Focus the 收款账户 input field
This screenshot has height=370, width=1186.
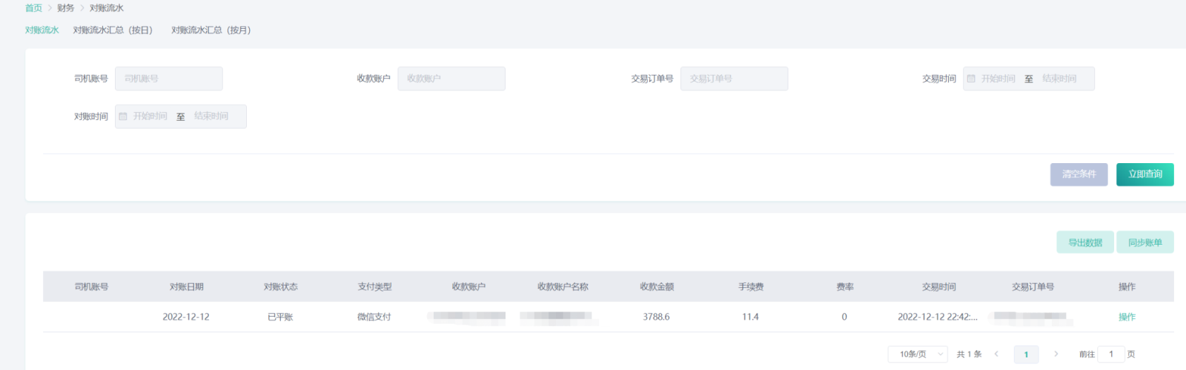[451, 79]
